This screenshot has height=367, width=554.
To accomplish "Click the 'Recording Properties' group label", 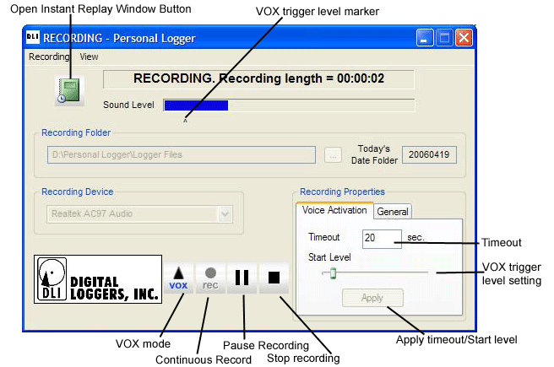I will pyautogui.click(x=342, y=192).
